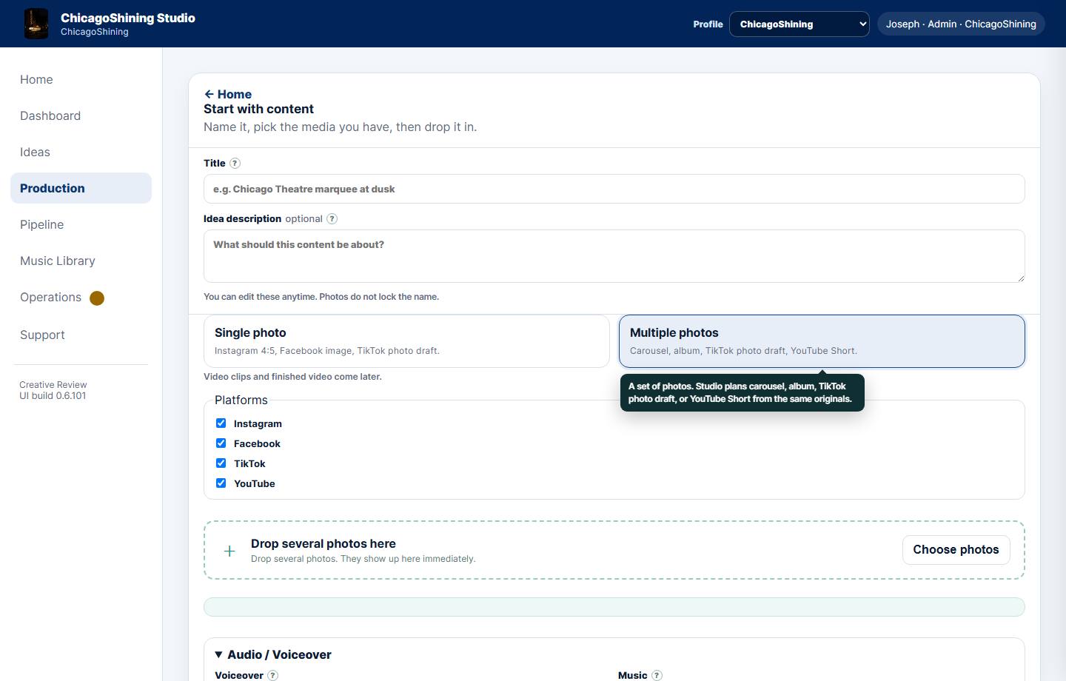Select Production in the sidebar
The height and width of the screenshot is (681, 1066).
coord(81,188)
